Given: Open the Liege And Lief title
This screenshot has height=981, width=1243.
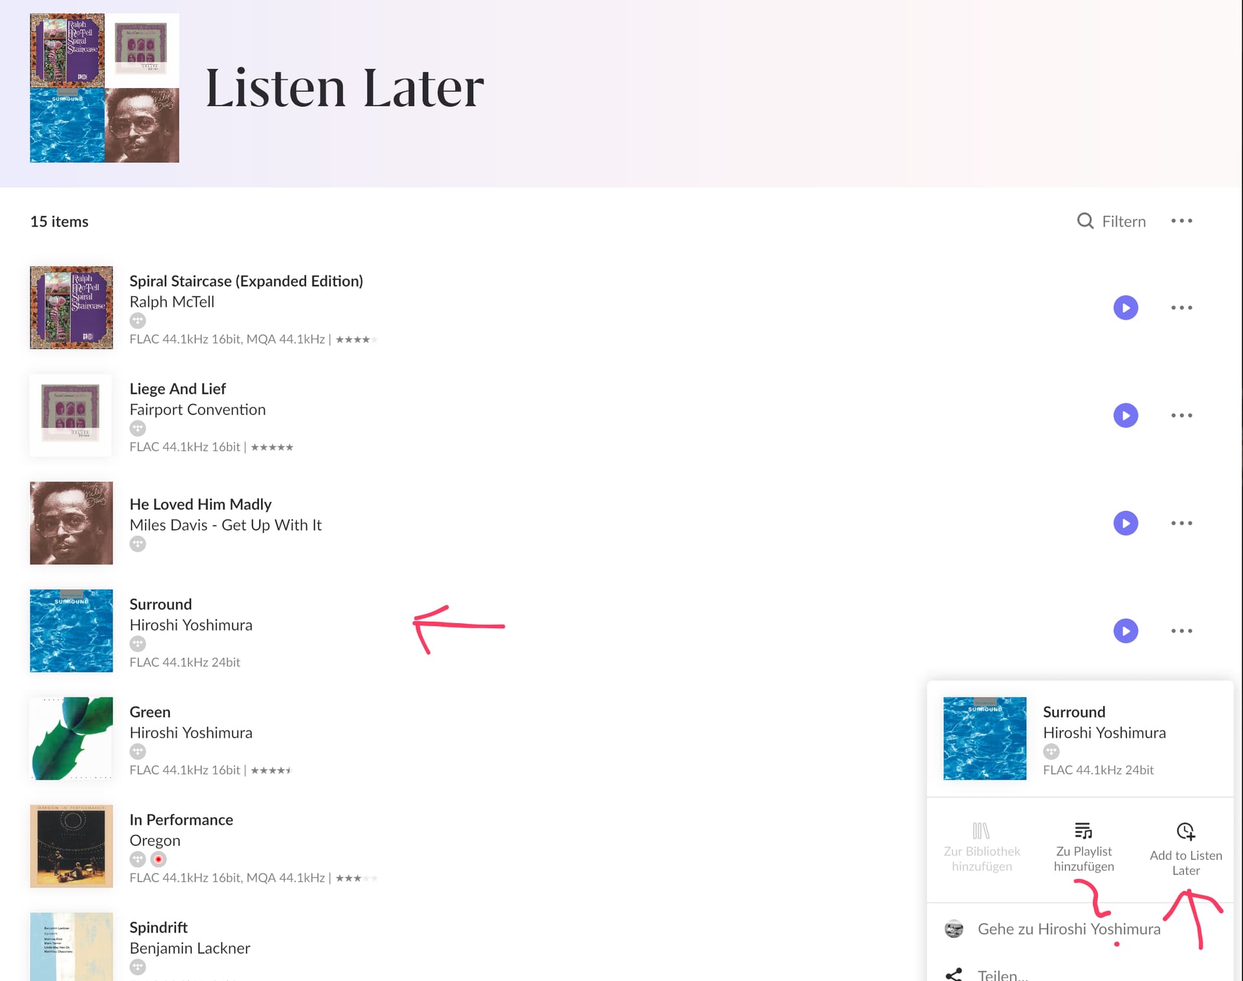Looking at the screenshot, I should (177, 389).
